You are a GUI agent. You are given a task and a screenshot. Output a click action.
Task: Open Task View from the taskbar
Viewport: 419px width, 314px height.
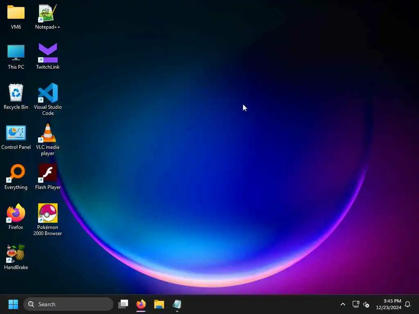pos(123,304)
